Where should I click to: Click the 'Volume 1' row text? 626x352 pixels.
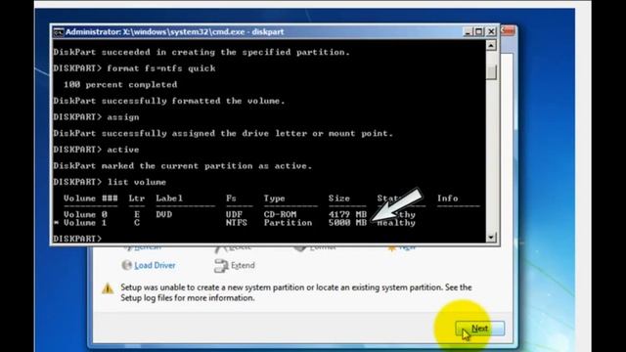point(85,223)
